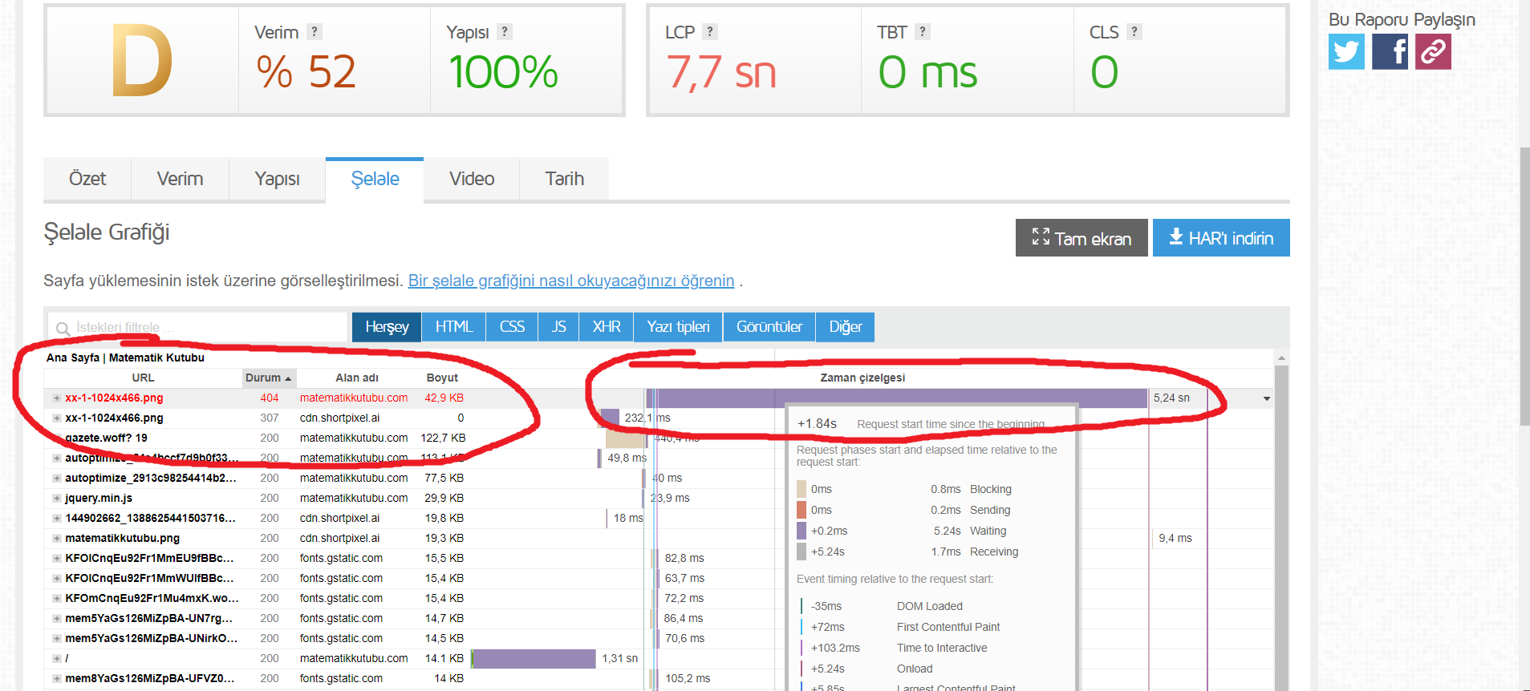
Task: Select the "404" status cell
Action: [270, 398]
